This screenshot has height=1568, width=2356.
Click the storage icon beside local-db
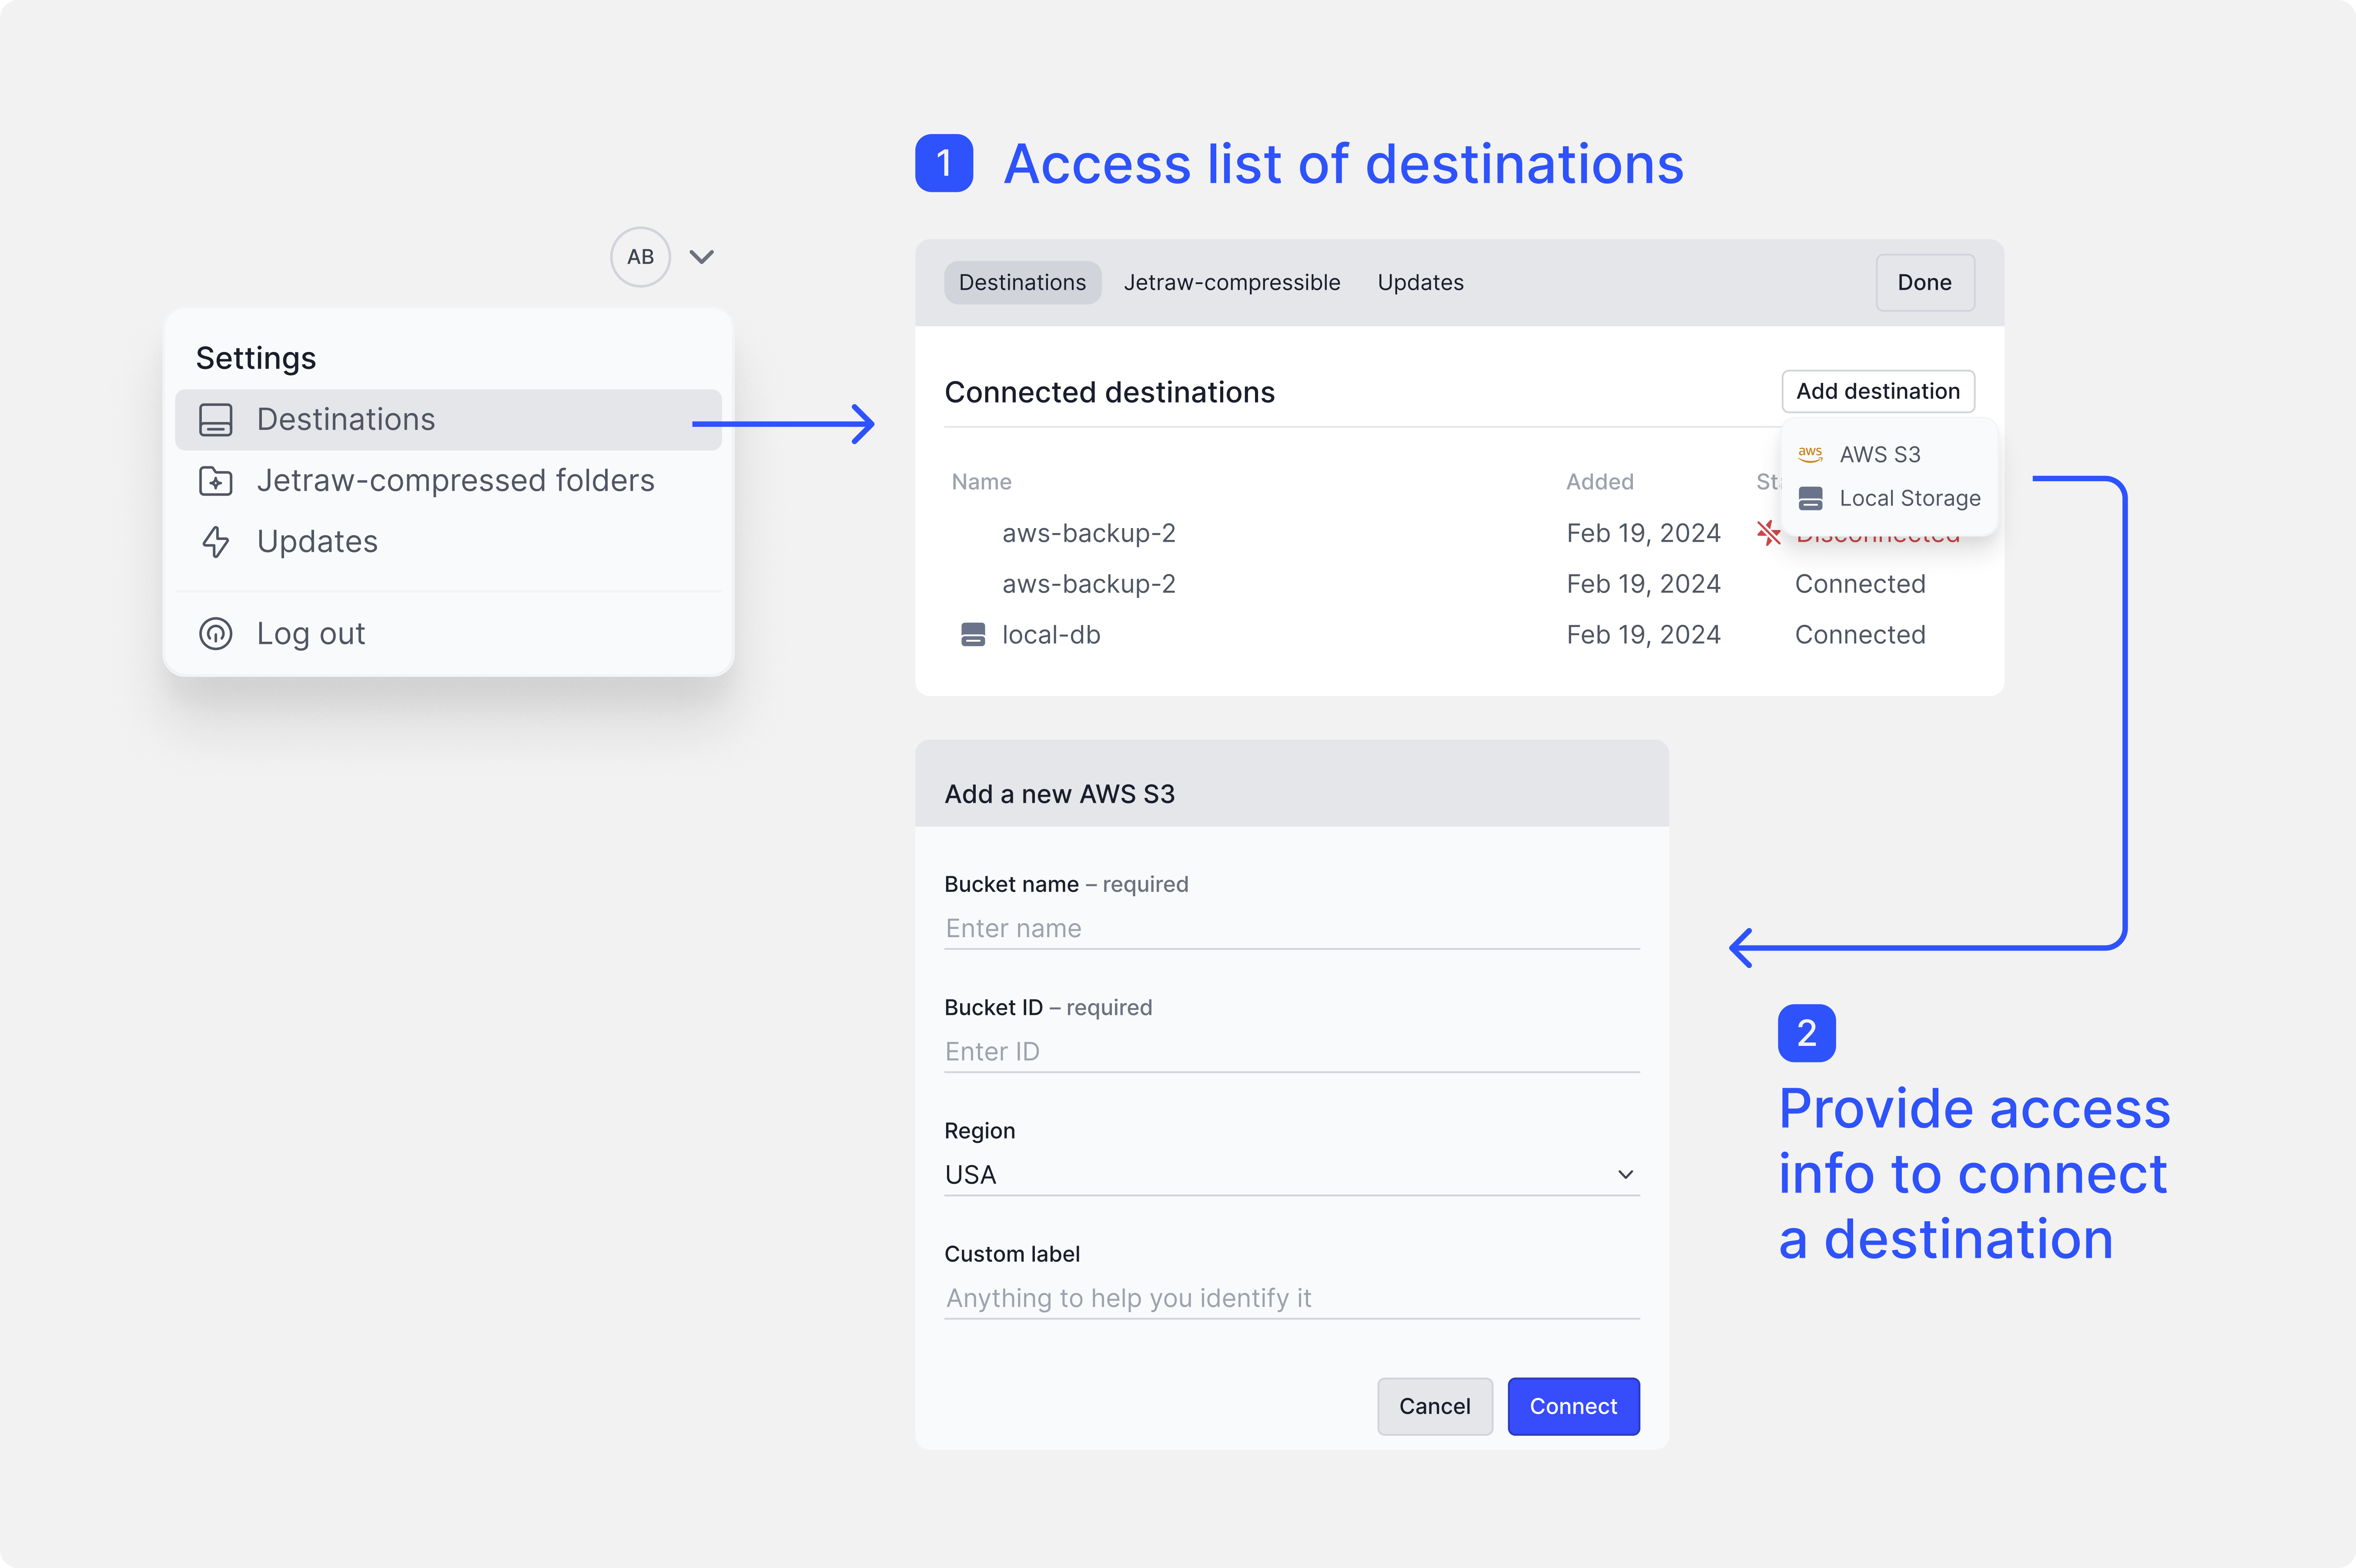click(973, 635)
